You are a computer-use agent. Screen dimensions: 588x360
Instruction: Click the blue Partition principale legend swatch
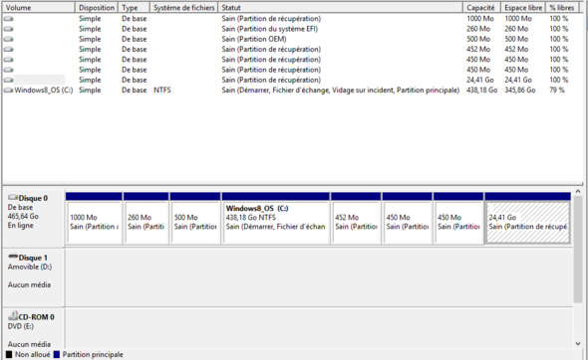[57, 354]
